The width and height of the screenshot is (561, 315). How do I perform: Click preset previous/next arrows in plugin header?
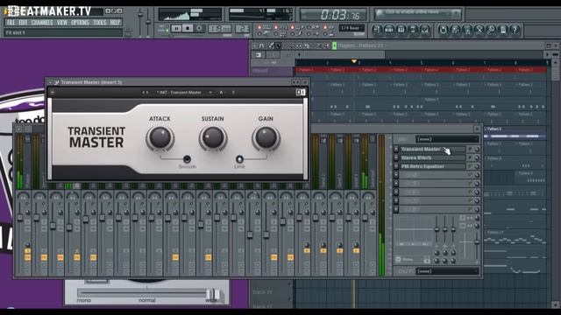tap(145, 93)
